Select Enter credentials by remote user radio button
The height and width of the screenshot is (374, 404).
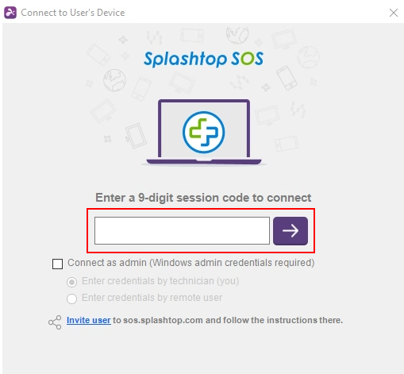(71, 299)
